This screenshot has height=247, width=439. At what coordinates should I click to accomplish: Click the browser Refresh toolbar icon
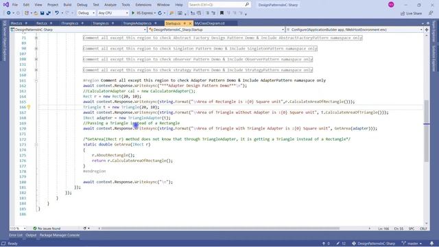tap(160, 13)
